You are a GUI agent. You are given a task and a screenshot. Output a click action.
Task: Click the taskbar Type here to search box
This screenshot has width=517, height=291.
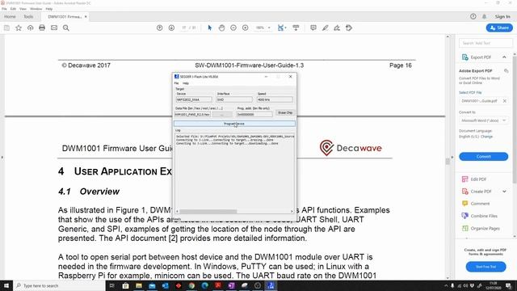pyautogui.click(x=59, y=285)
